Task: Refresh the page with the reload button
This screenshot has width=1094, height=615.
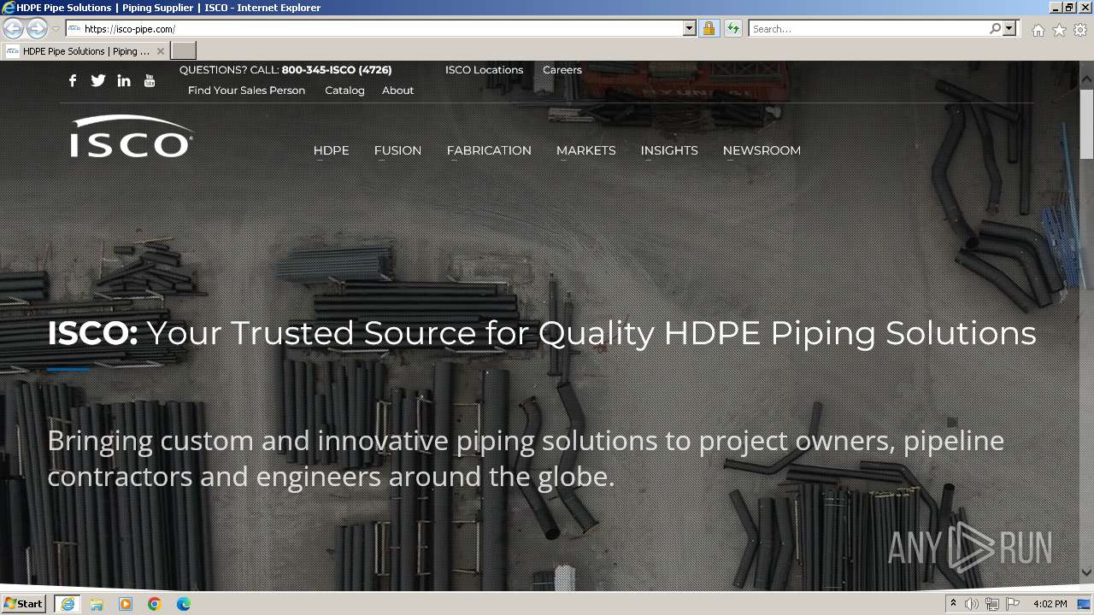Action: [x=732, y=28]
